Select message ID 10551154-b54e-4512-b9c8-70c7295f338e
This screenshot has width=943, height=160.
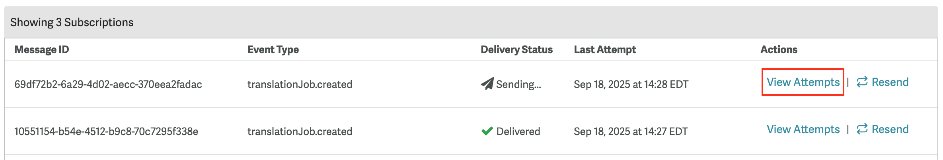(106, 131)
